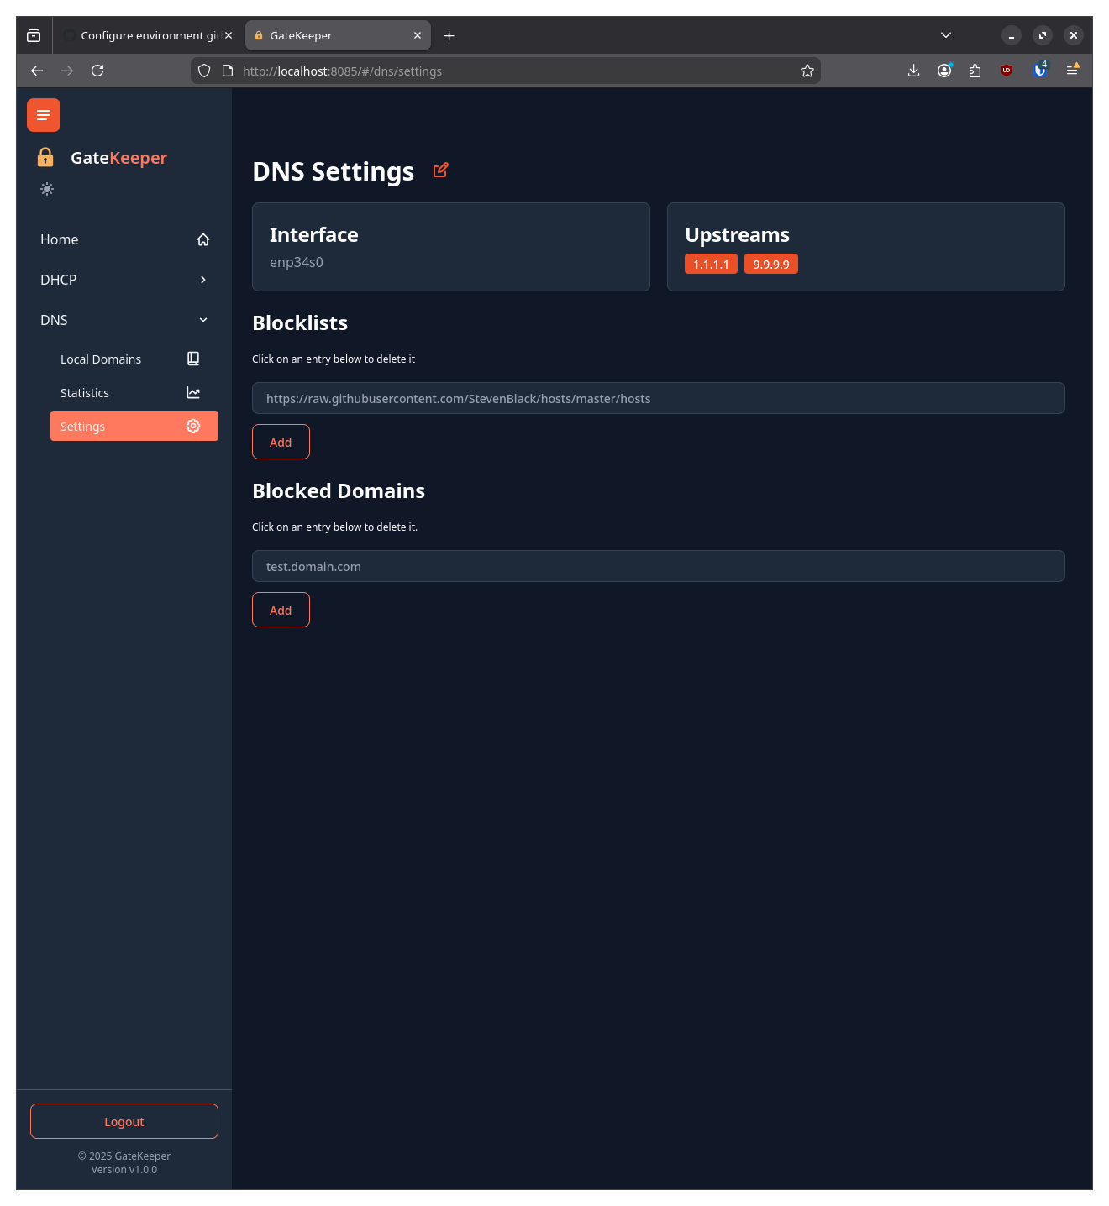Open the list all tabs dropdown arrow
The image size is (1109, 1206).
tap(946, 35)
